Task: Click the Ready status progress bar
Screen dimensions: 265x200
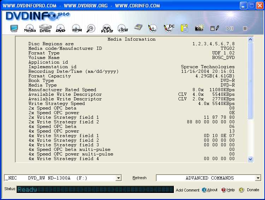Action: (95, 189)
